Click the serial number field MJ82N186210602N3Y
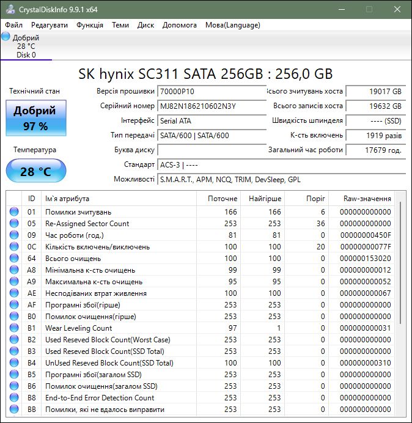Viewport: 412px width, 423px height. (x=212, y=106)
